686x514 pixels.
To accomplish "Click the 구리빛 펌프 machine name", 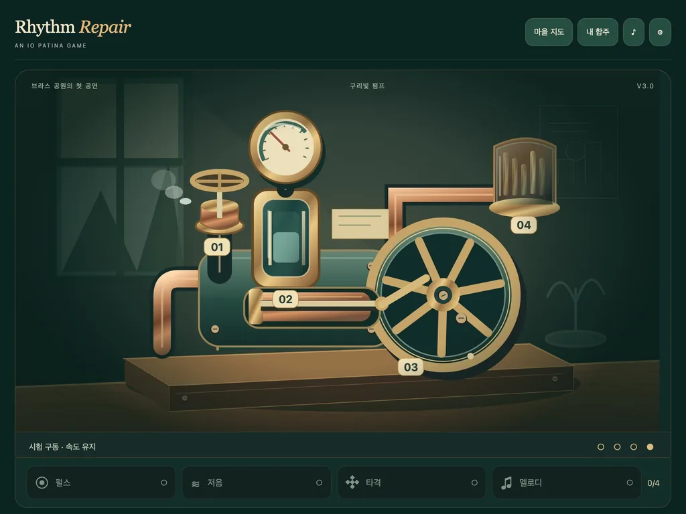I will (367, 86).
